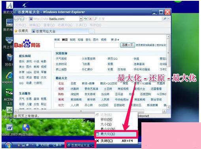Screen dimensions: 201x149
Task: Open the 网页QQ link
Action: (x=113, y=59)
